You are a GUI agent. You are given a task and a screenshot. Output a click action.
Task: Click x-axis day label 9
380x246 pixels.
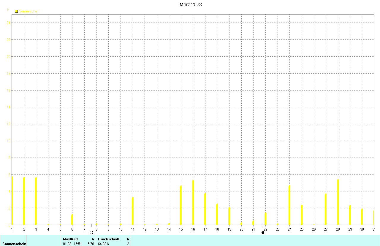tap(108, 229)
